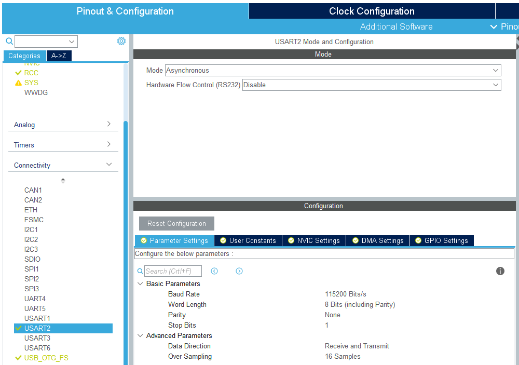The image size is (519, 365).
Task: Select CAN2 peripheral
Action: (33, 200)
